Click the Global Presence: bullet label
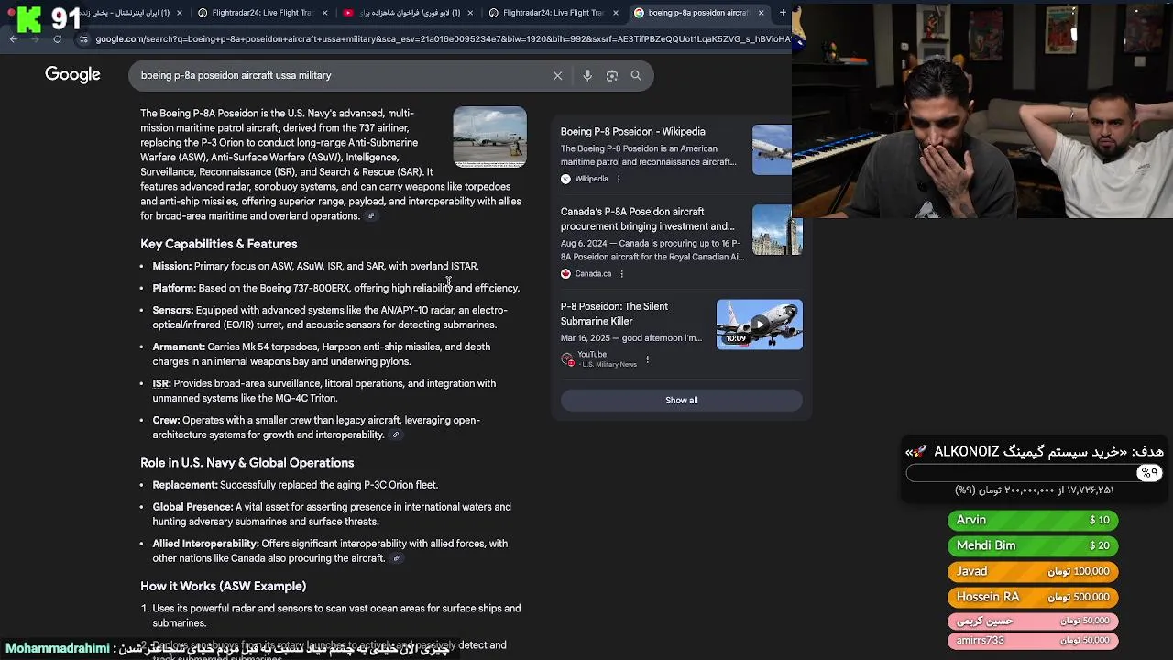Image resolution: width=1173 pixels, height=660 pixels. [x=192, y=507]
